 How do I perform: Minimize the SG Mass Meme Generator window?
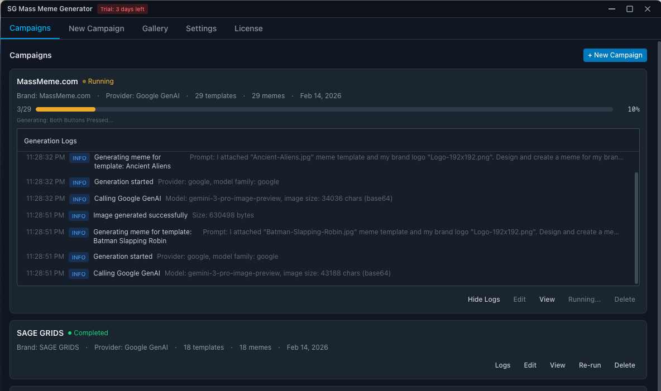(612, 9)
